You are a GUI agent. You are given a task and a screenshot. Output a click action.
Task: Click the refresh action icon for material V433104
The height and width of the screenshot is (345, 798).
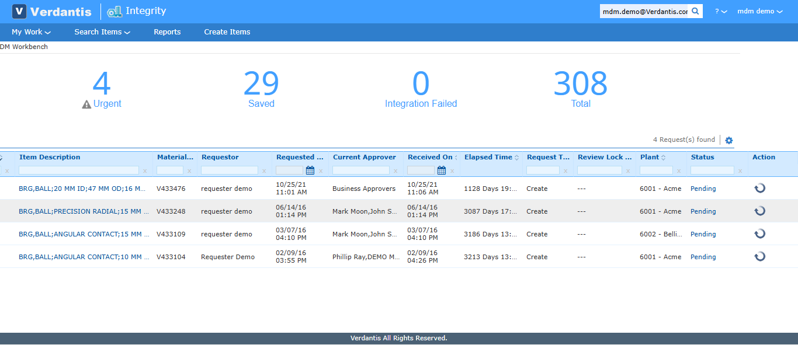tap(759, 256)
